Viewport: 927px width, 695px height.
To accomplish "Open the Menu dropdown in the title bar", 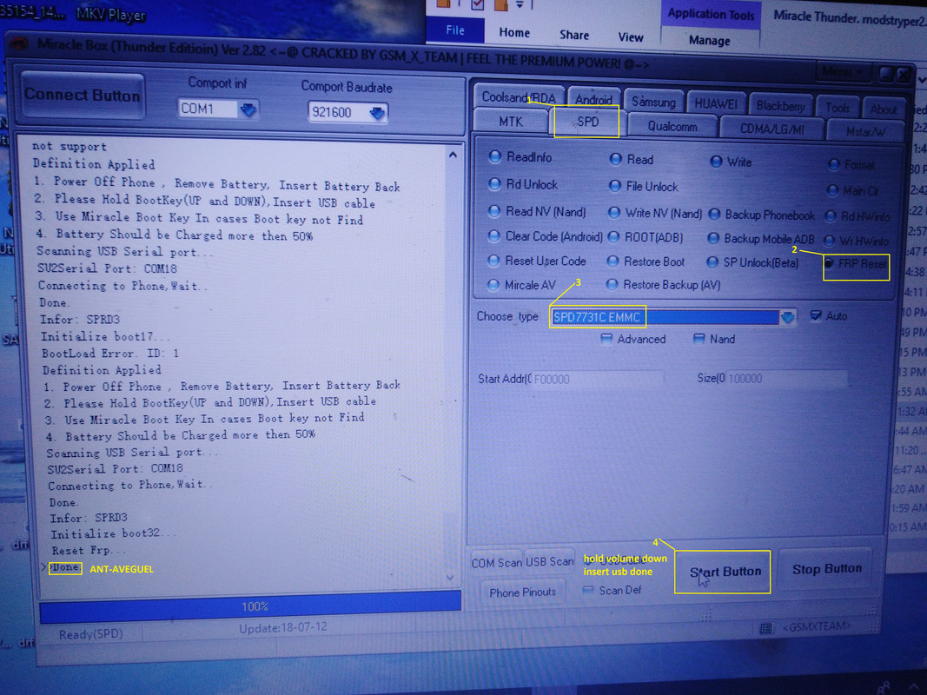I will point(842,73).
